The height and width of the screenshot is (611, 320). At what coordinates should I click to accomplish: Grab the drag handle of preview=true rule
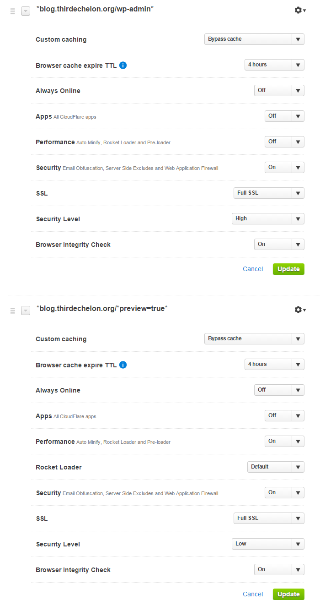coord(13,311)
